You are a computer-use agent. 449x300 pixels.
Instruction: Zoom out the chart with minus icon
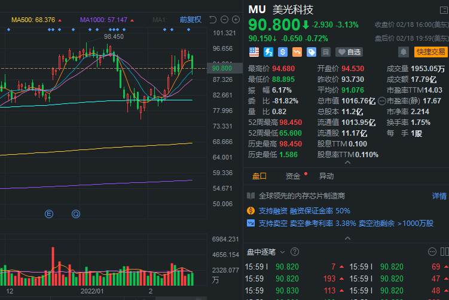pyautogui.click(x=225, y=20)
